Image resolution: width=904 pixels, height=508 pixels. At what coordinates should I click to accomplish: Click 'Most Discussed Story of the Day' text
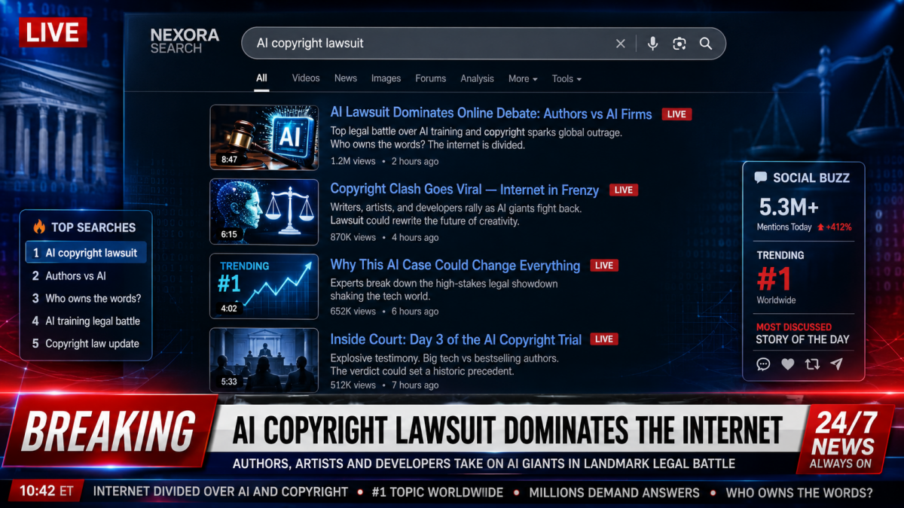tap(802, 333)
